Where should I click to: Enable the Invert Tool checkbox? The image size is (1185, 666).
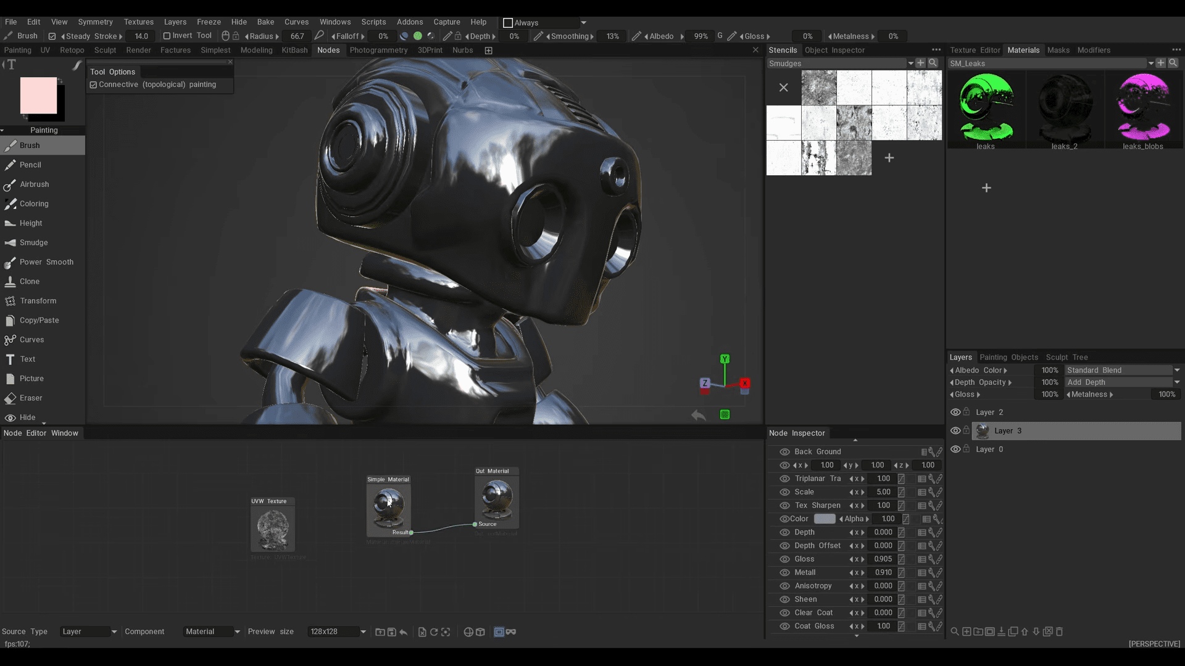pyautogui.click(x=167, y=36)
